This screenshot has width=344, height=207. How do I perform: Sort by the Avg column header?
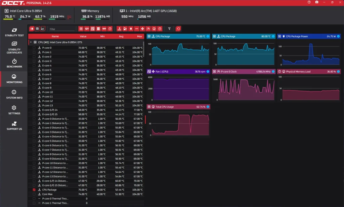coord(121,36)
